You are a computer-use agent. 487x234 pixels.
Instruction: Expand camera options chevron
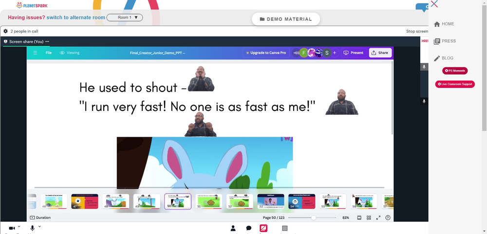pyautogui.click(x=19, y=227)
